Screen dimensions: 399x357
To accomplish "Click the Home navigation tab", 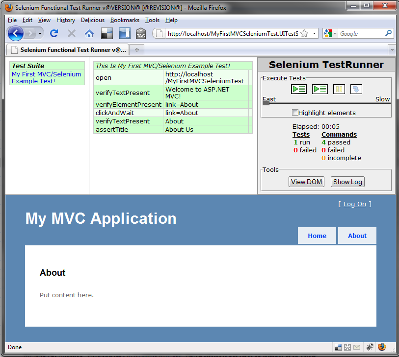I will (317, 236).
